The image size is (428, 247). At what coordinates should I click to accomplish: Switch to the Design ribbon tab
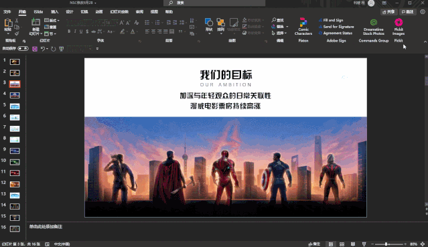70,12
